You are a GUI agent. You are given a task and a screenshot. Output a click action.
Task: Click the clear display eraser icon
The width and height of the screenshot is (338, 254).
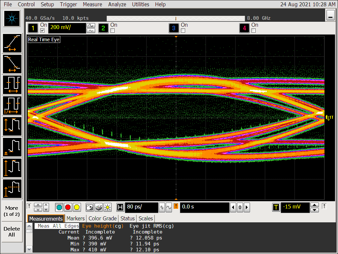(x=99, y=207)
